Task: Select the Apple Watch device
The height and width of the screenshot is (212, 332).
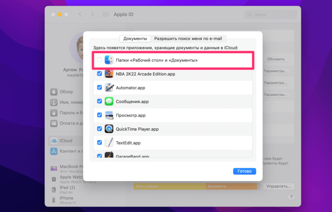Action: click(67, 179)
